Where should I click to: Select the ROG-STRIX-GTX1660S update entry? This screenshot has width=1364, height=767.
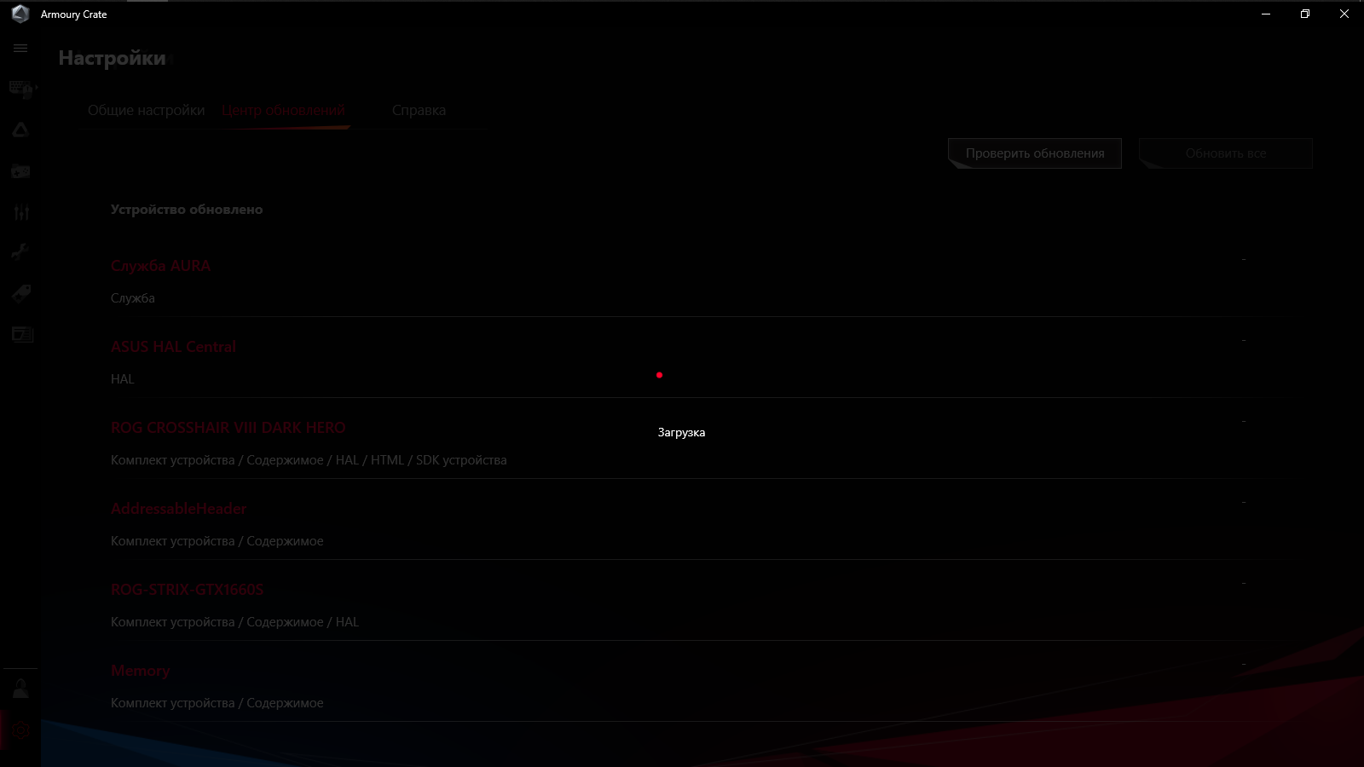pos(188,590)
